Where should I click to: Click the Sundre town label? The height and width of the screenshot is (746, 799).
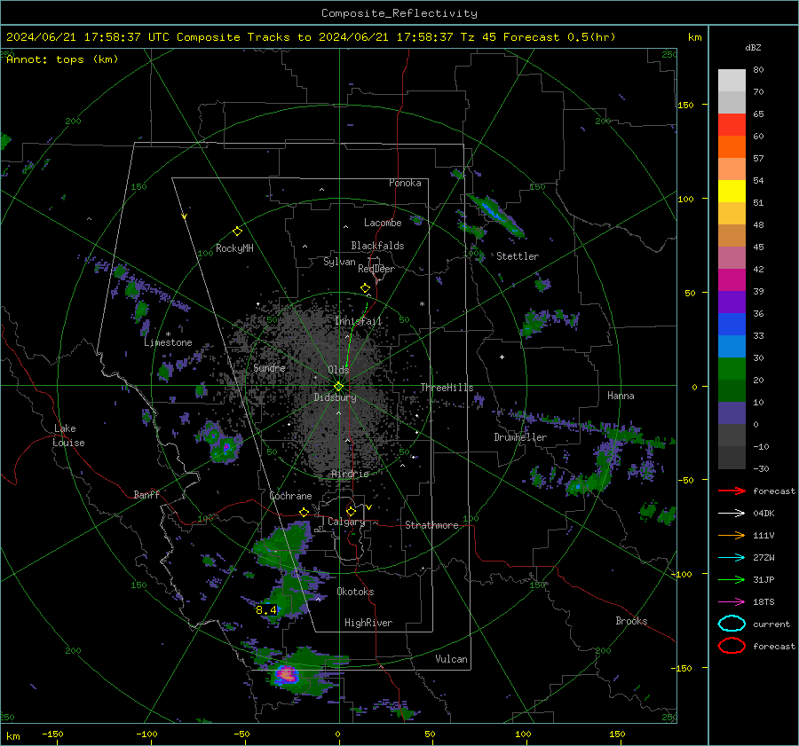(269, 367)
